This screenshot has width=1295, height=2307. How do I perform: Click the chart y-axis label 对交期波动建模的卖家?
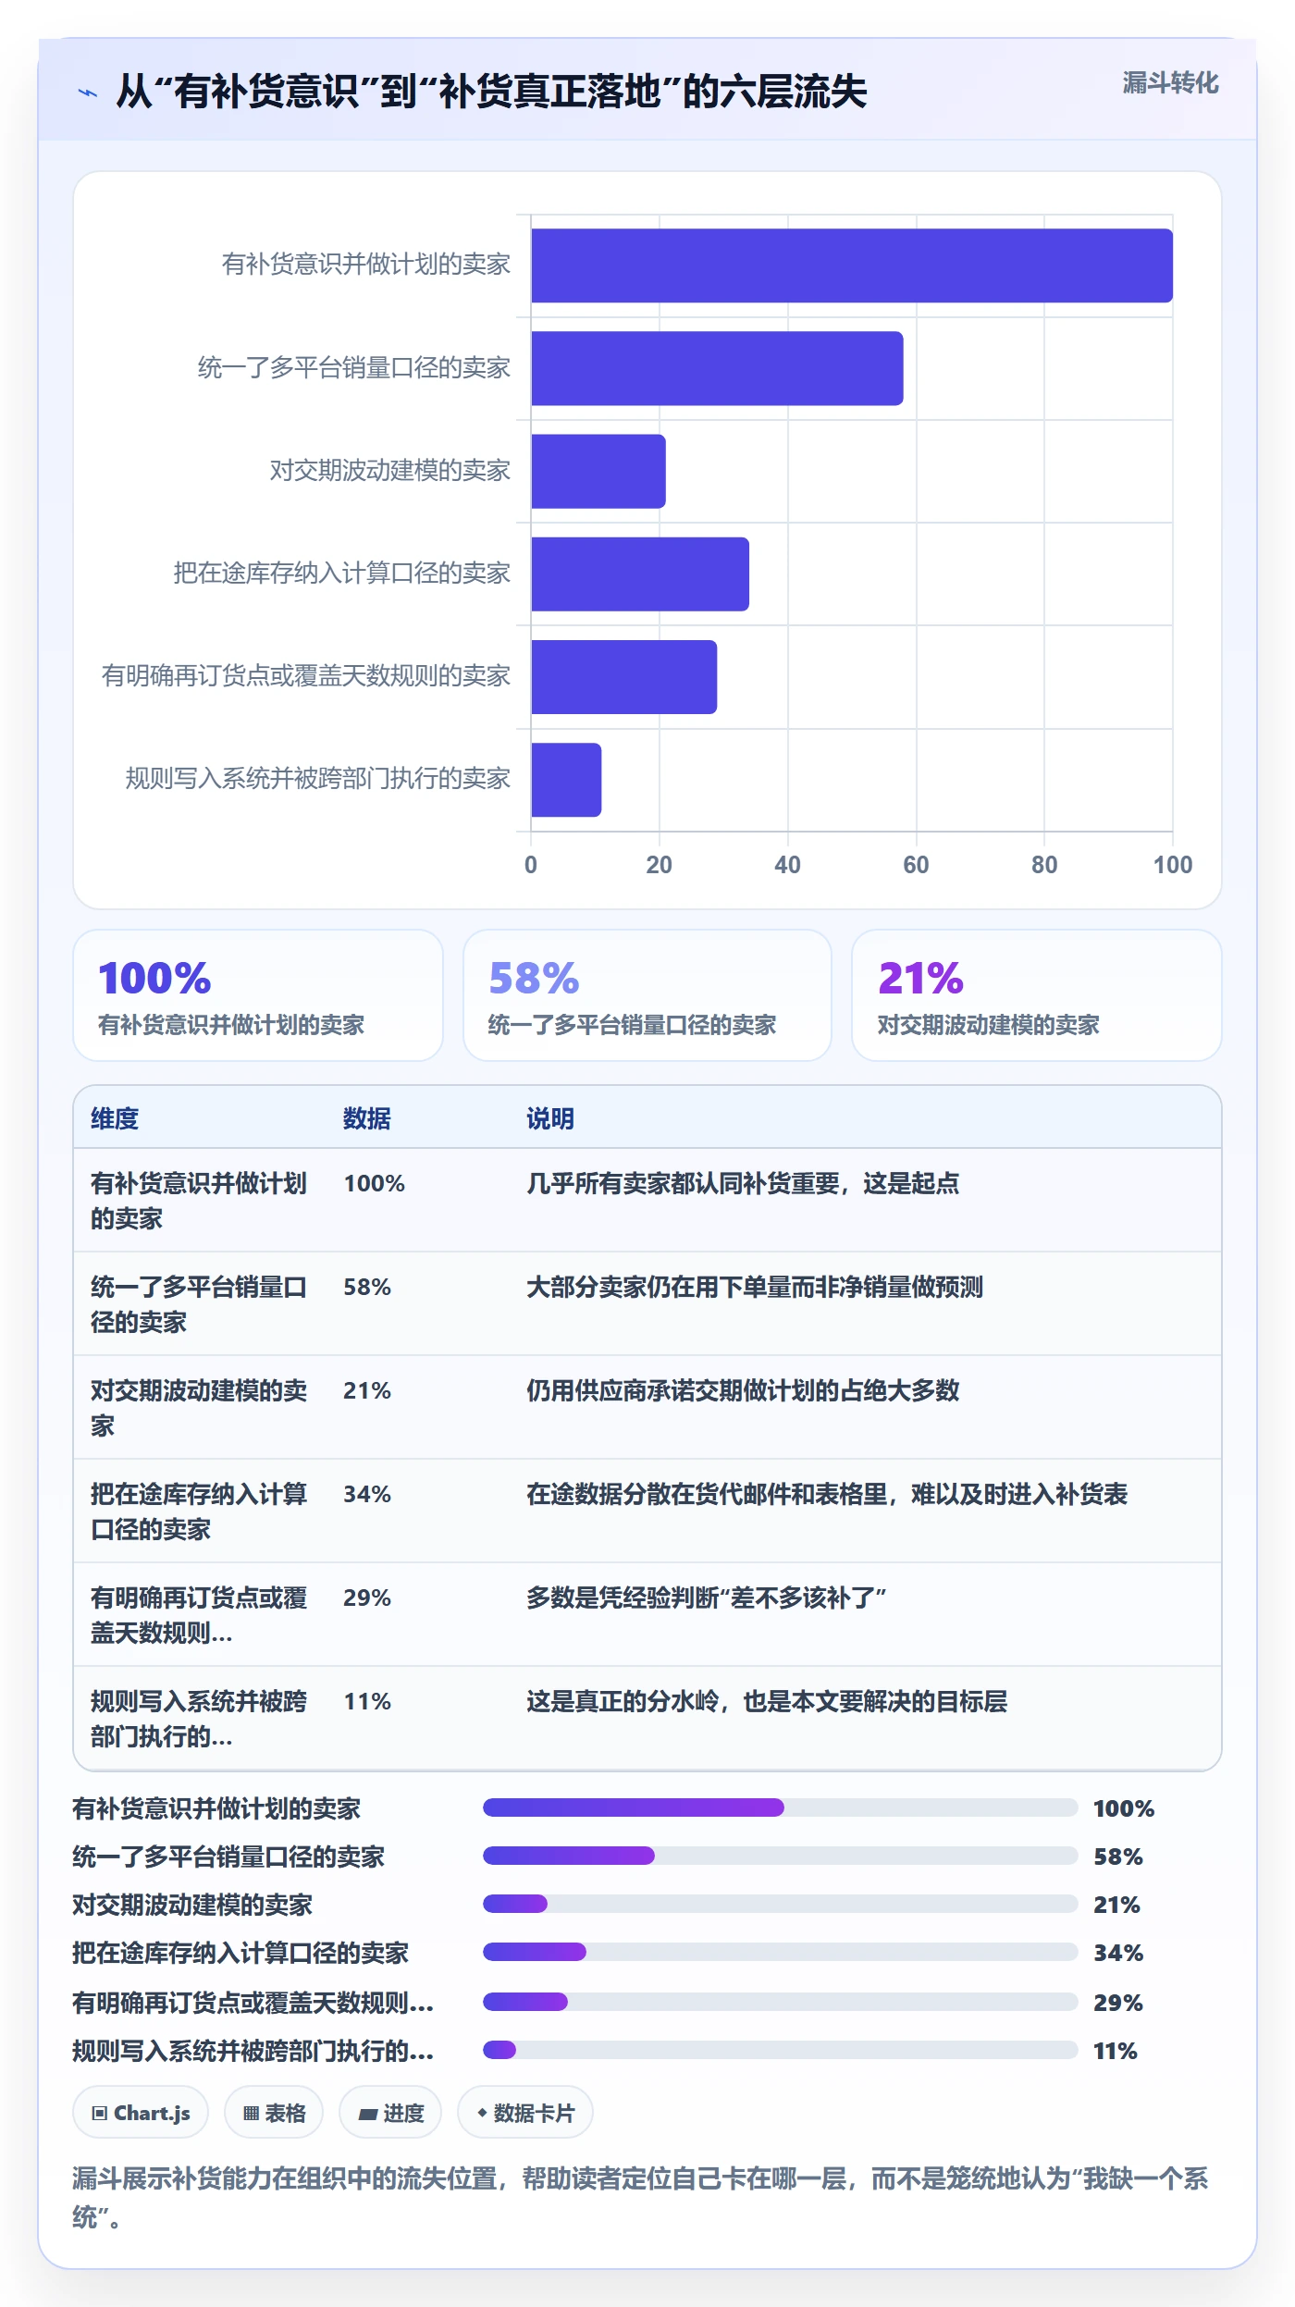[389, 471]
